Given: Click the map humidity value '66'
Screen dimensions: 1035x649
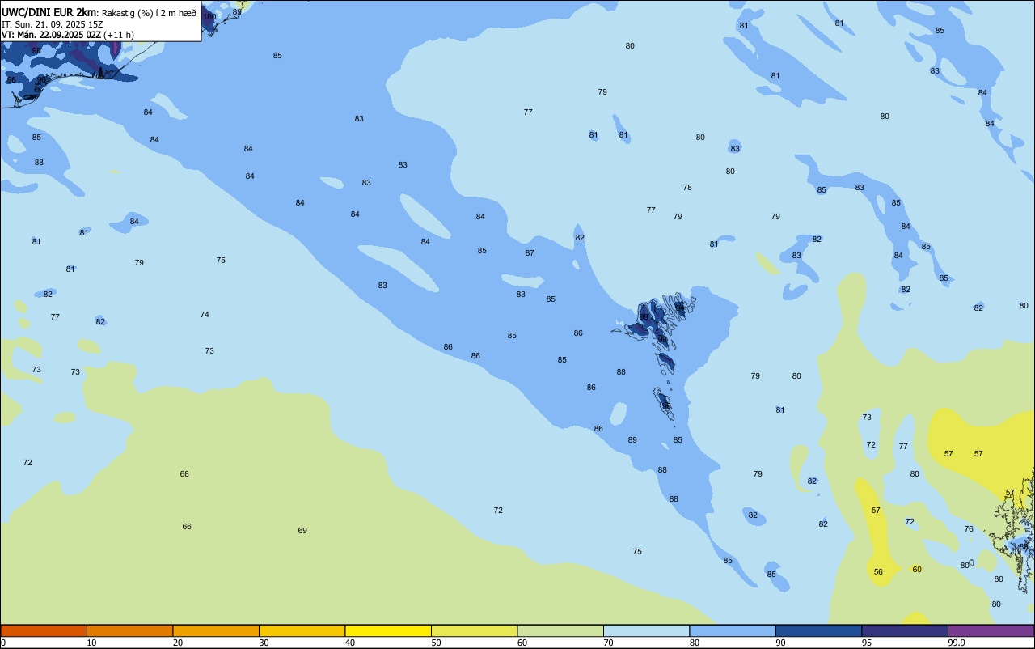Looking at the screenshot, I should pyautogui.click(x=187, y=527).
